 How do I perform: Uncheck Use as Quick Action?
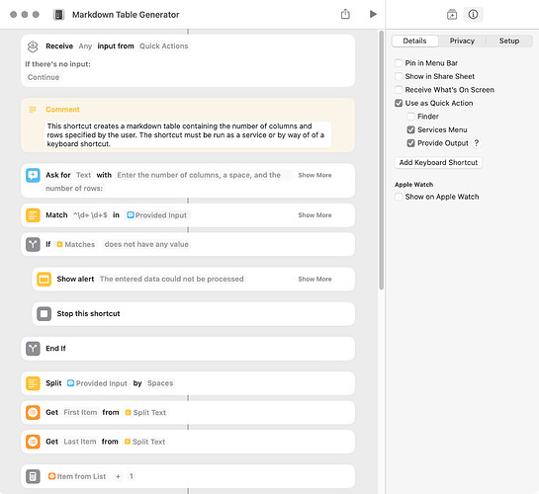[x=399, y=103]
